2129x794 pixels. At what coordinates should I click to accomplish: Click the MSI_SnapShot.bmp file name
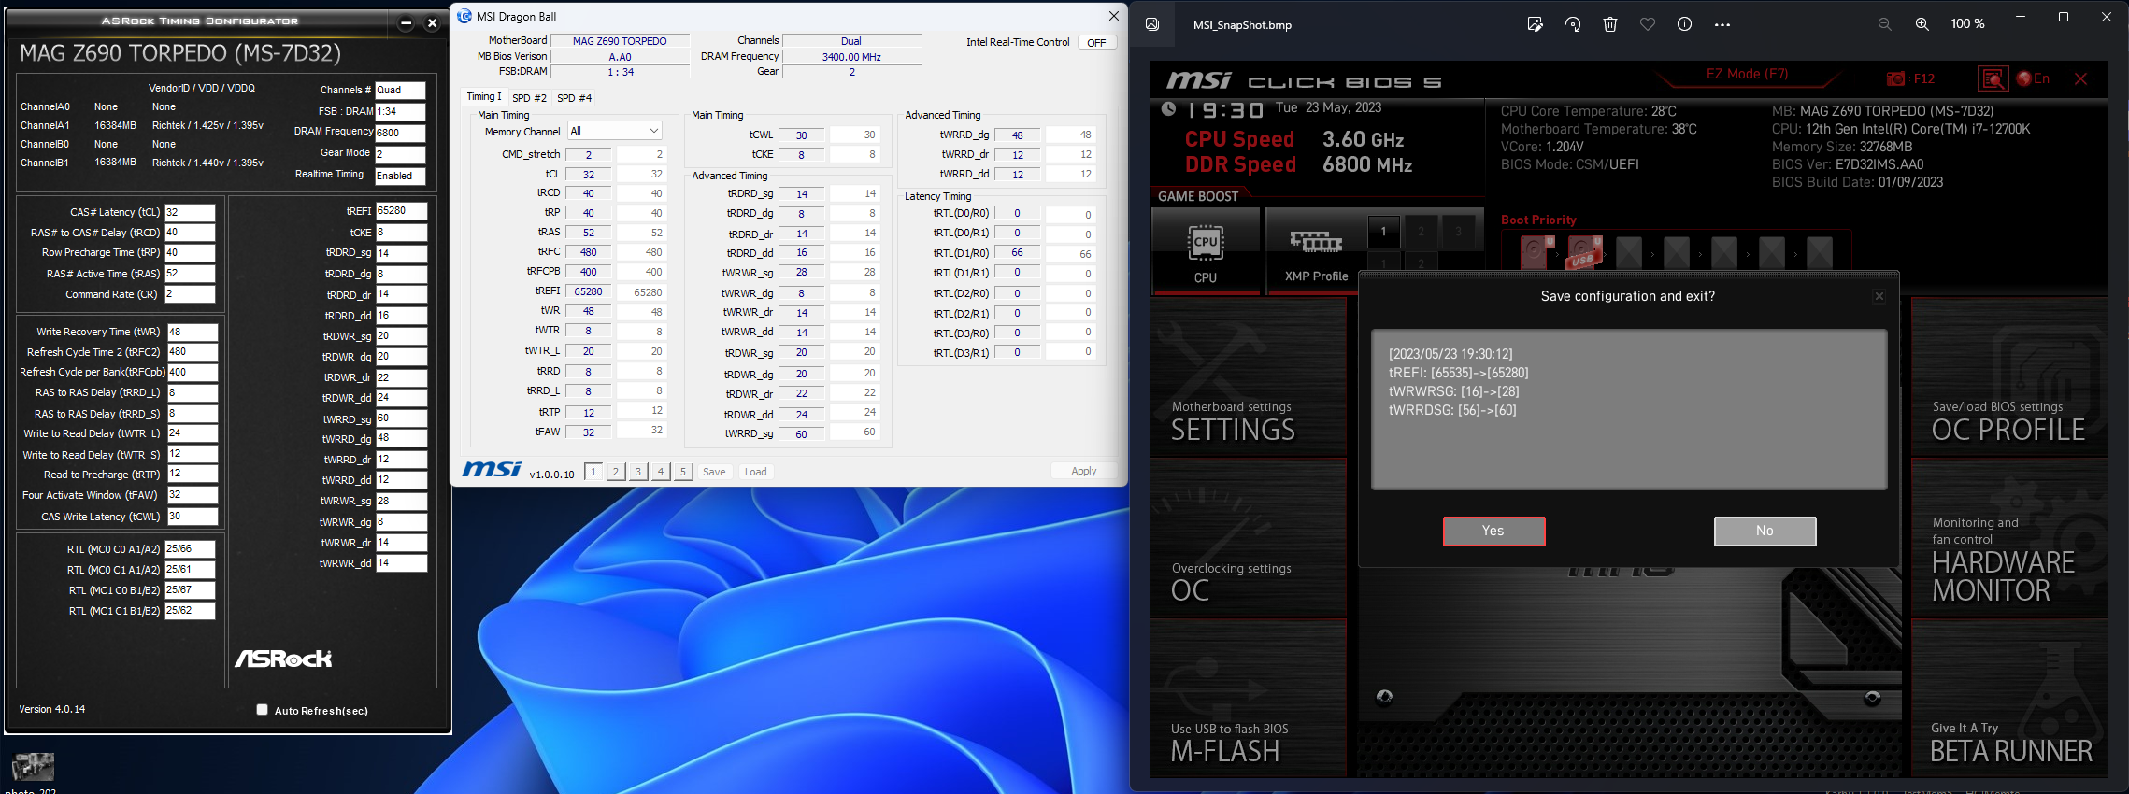(1242, 25)
